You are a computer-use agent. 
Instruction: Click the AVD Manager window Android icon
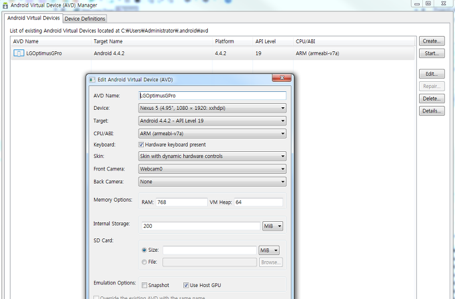(5, 5)
